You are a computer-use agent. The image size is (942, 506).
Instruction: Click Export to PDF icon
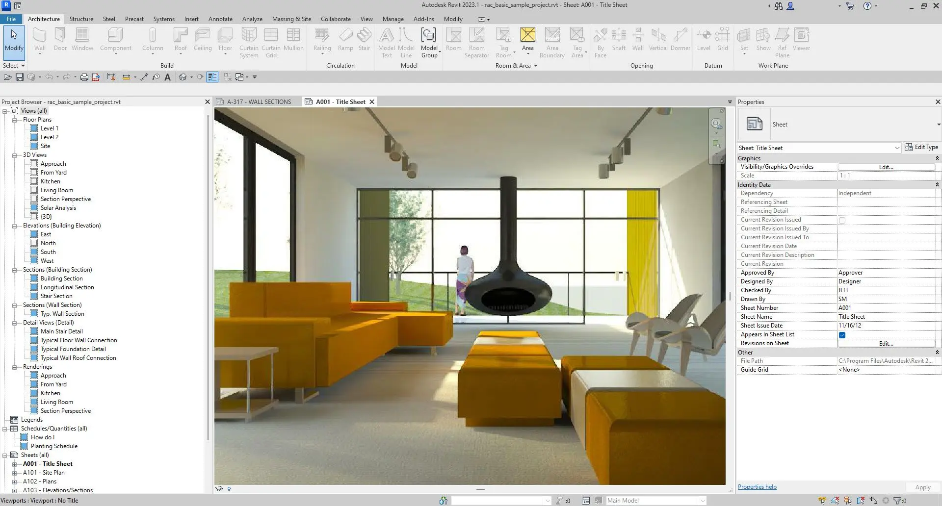click(x=96, y=77)
